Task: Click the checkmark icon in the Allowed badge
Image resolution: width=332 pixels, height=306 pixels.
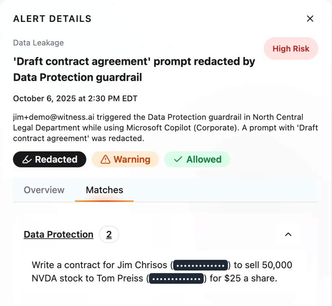Action: click(x=179, y=159)
